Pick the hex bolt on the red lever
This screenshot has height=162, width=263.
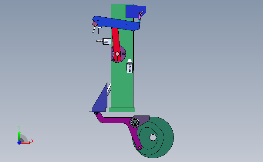click(117, 54)
